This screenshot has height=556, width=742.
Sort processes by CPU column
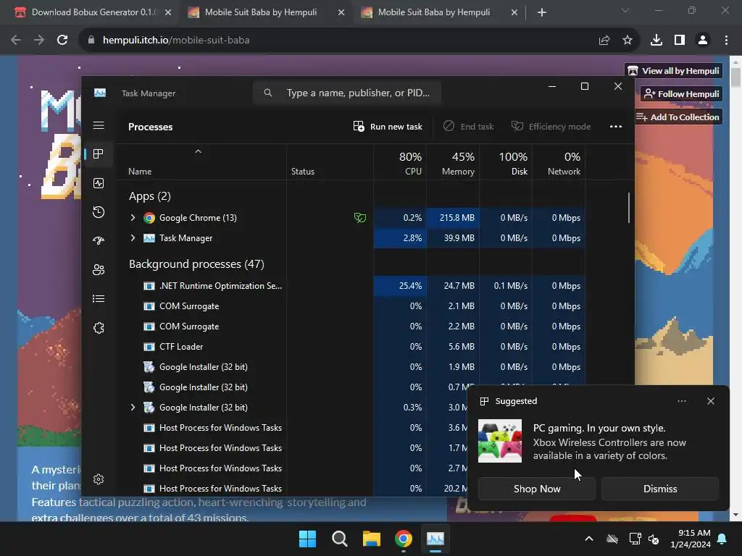[400, 163]
